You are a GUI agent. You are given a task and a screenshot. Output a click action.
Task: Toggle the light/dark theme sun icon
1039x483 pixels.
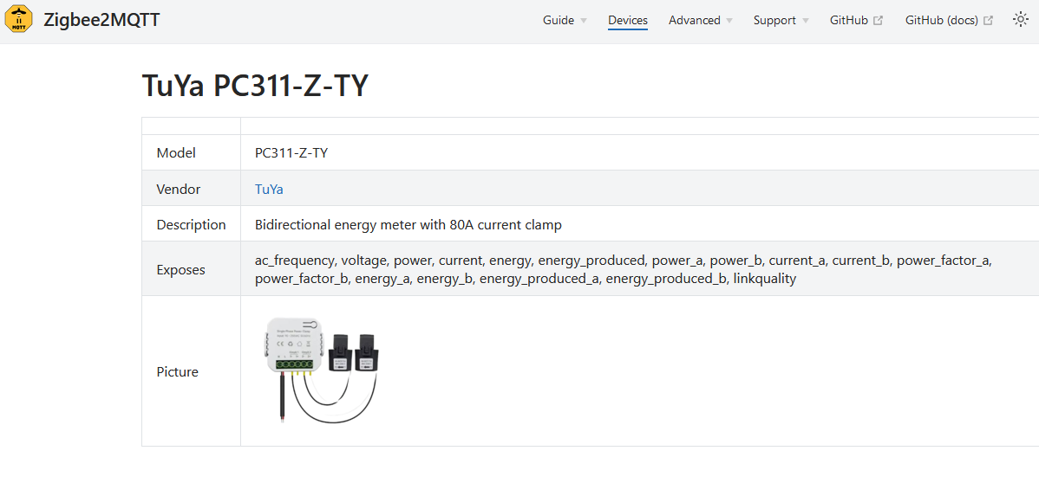pyautogui.click(x=1021, y=19)
